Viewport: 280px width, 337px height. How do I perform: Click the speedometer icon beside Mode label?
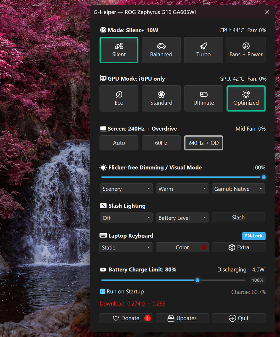103,30
